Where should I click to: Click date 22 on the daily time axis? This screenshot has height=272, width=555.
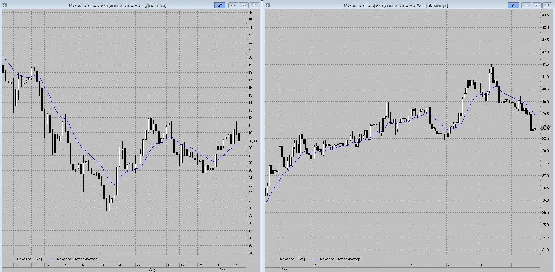click(x=47, y=265)
